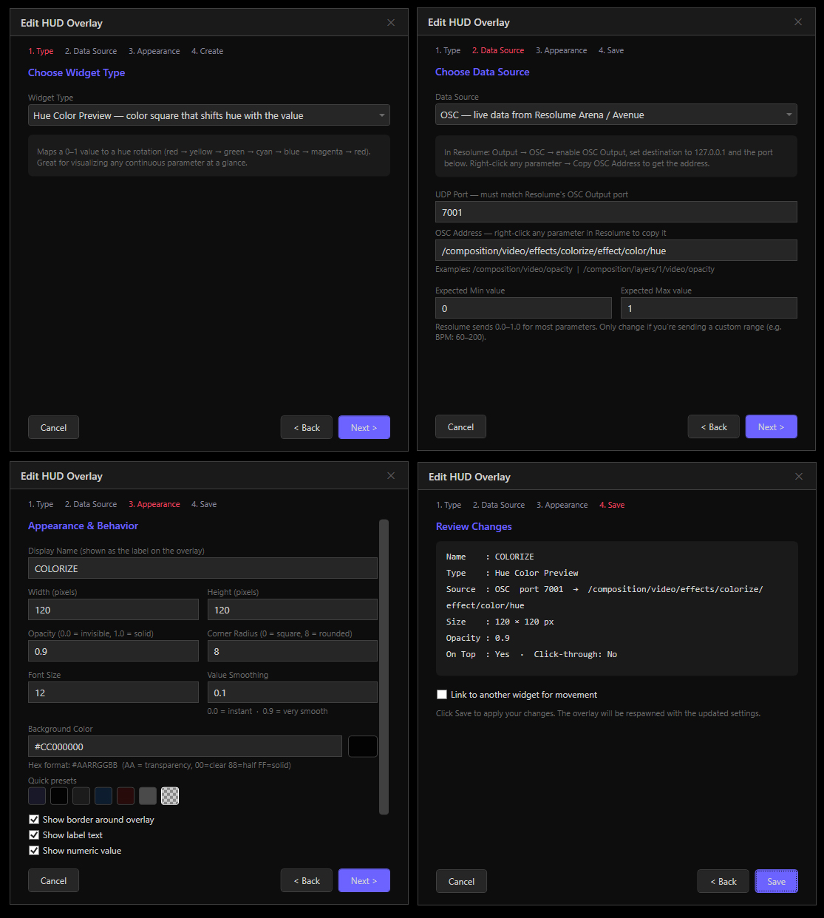Click Next on the Choose Widget Type step
Image resolution: width=824 pixels, height=918 pixels.
(x=364, y=427)
